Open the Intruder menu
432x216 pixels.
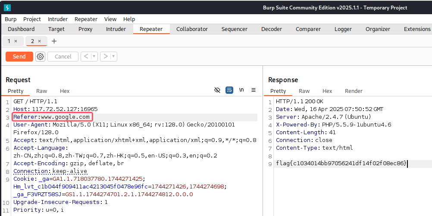(x=58, y=19)
